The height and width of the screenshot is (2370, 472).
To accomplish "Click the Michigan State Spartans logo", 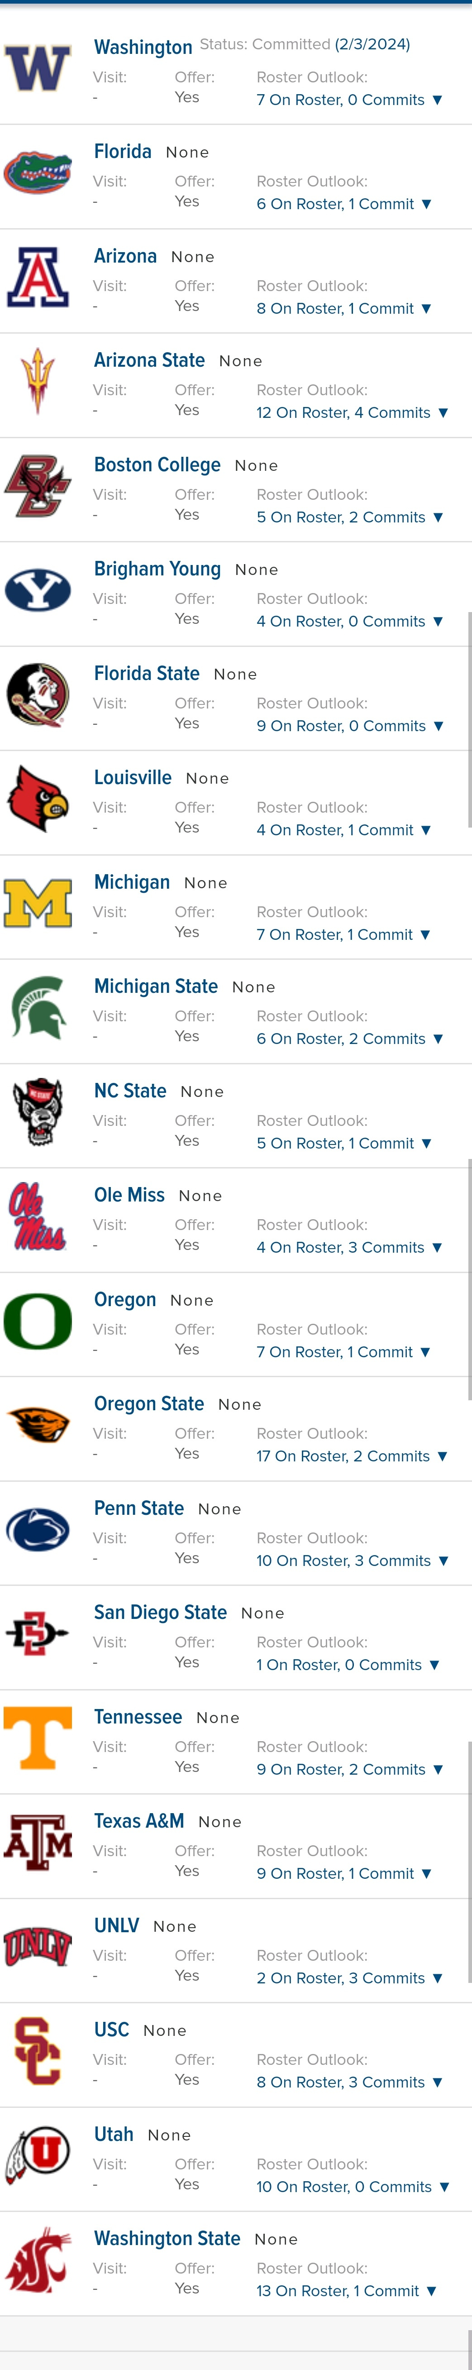I will [x=38, y=1007].
